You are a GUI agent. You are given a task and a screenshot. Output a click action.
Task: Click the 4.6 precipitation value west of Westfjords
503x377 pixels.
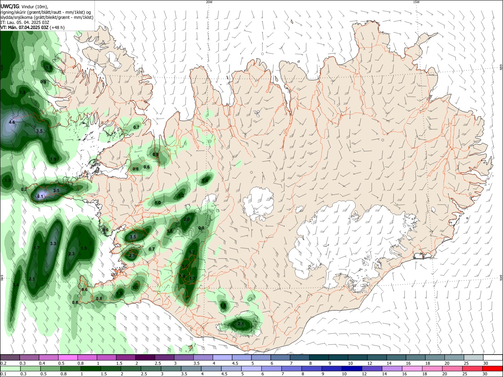(x=11, y=123)
